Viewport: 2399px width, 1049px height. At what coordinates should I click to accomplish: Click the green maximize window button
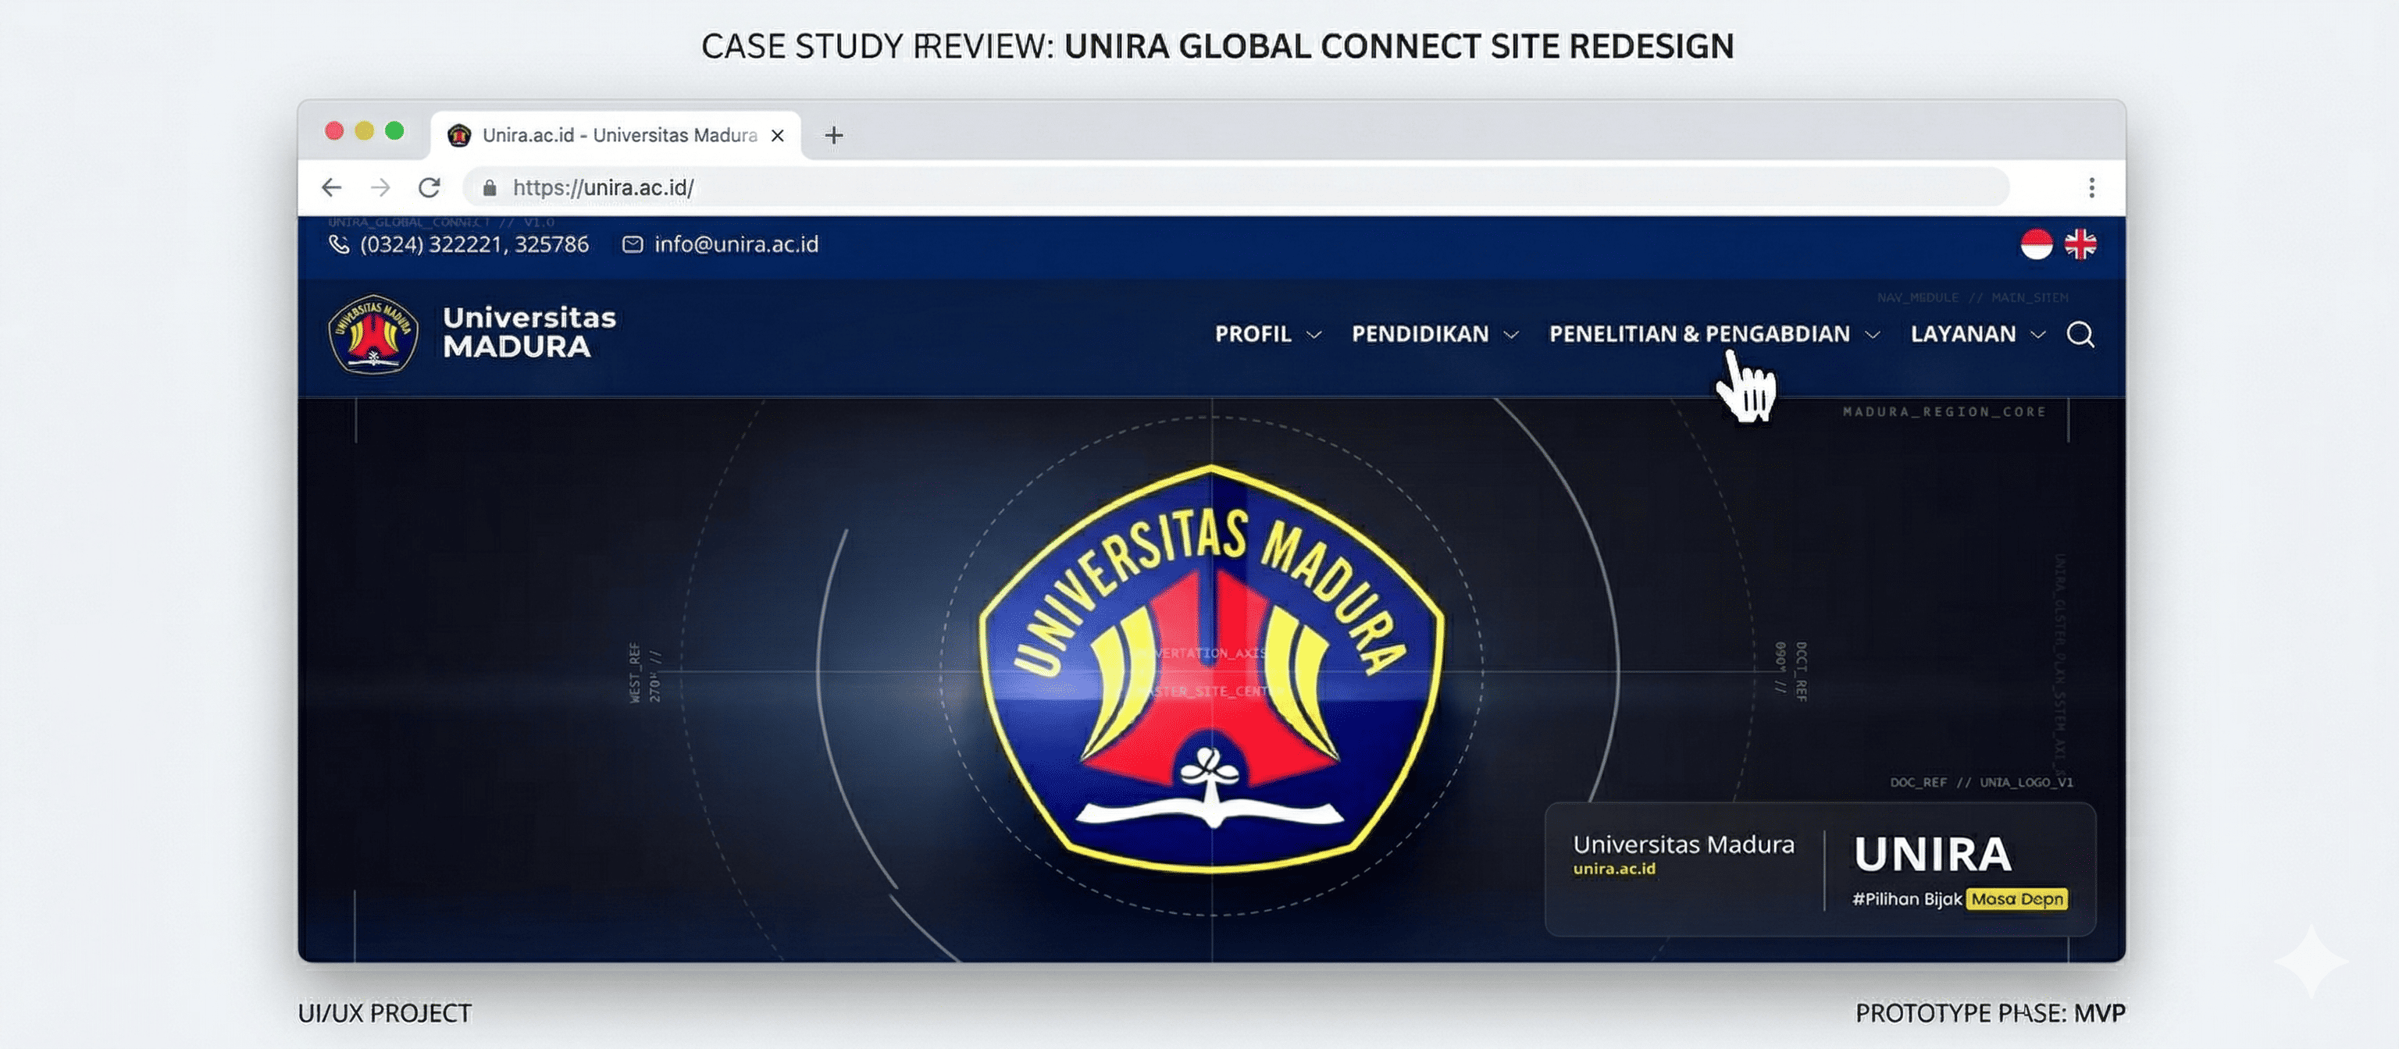click(x=395, y=130)
